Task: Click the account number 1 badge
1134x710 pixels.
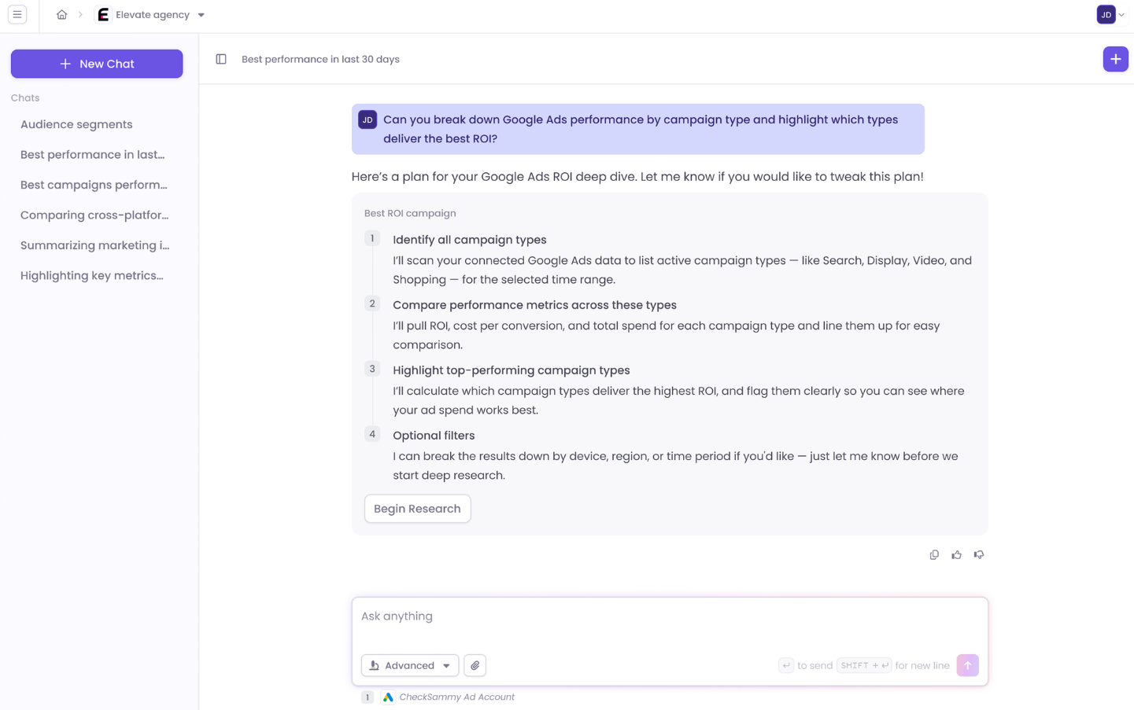Action: tap(368, 697)
